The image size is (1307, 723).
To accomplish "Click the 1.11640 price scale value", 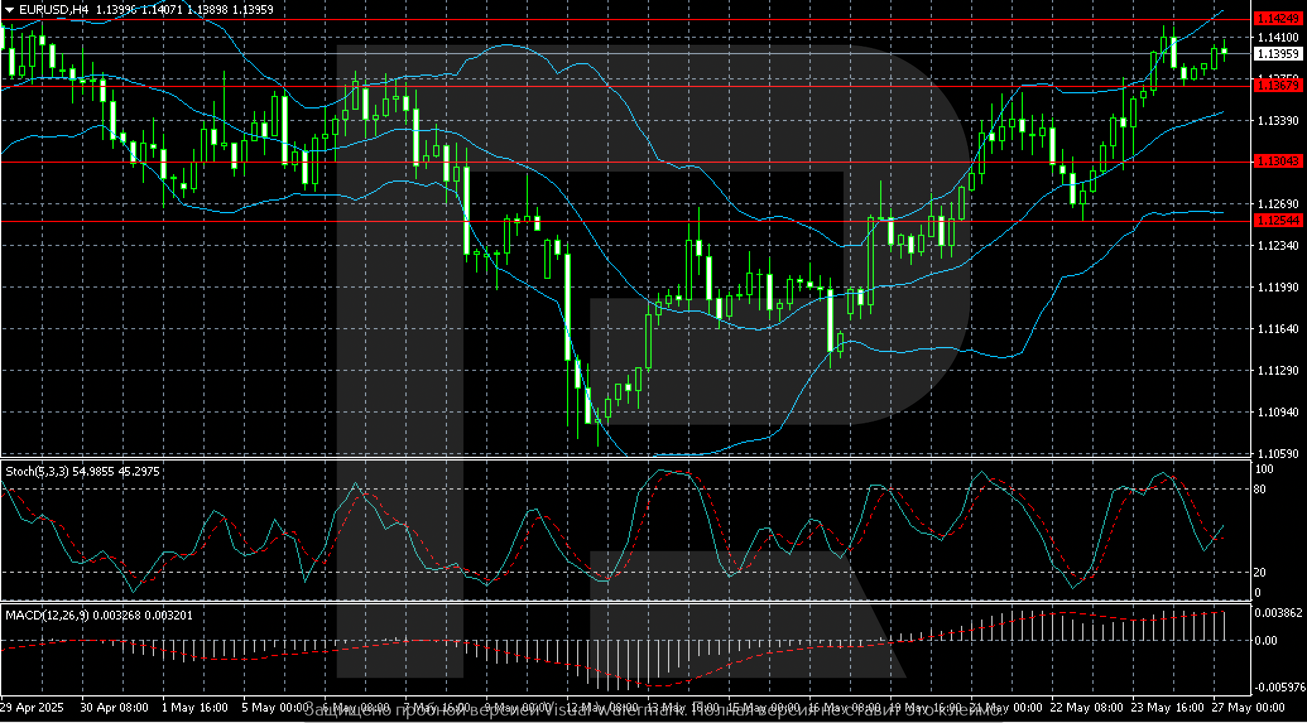I will 1278,329.
